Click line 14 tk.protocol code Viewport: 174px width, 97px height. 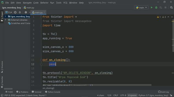point(77,73)
